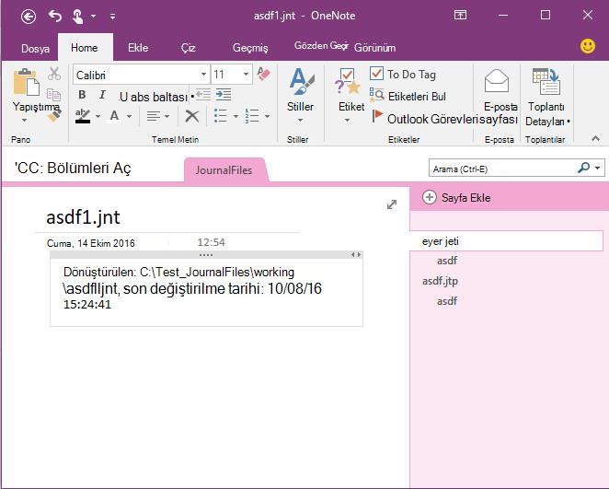Open highlight color dropdown arrow
609x489 pixels.
pyautogui.click(x=98, y=116)
